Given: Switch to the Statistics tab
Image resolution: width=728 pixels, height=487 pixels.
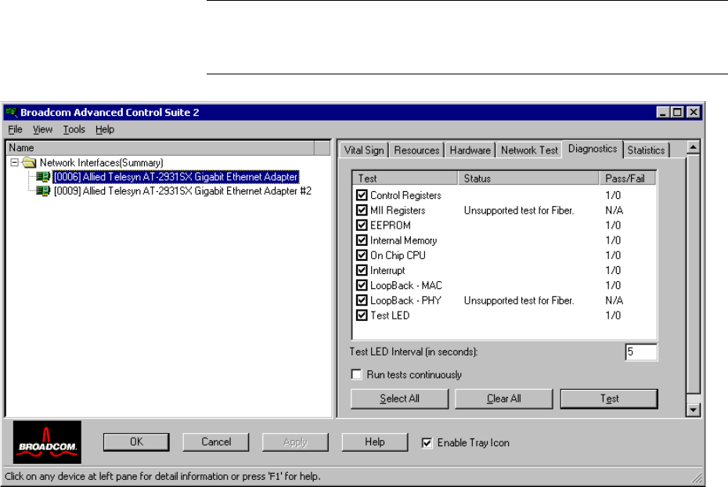Looking at the screenshot, I should (x=646, y=150).
